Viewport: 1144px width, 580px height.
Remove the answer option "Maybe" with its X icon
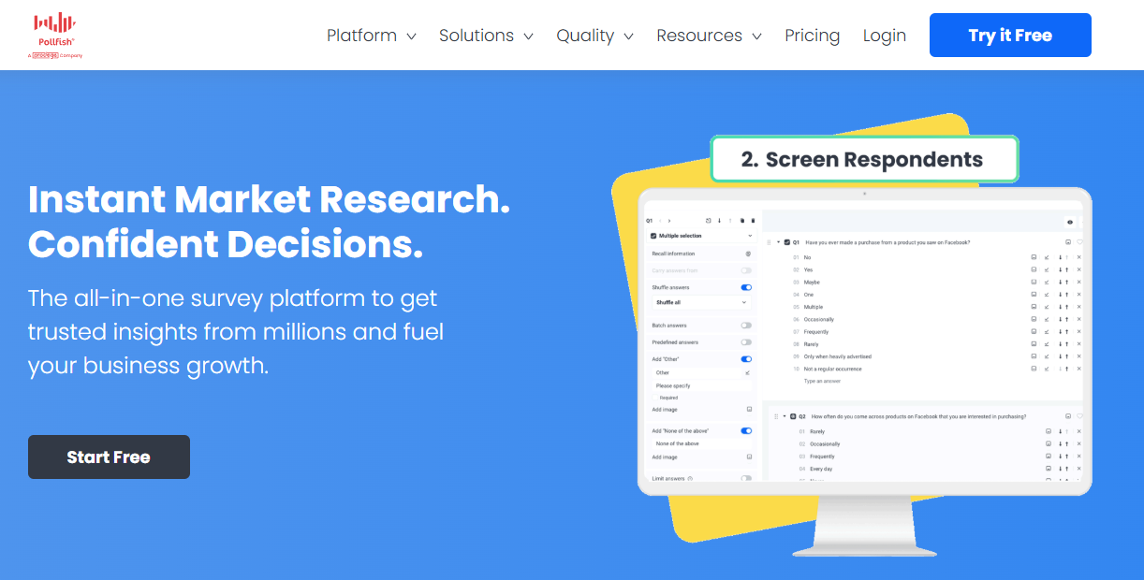1078,282
